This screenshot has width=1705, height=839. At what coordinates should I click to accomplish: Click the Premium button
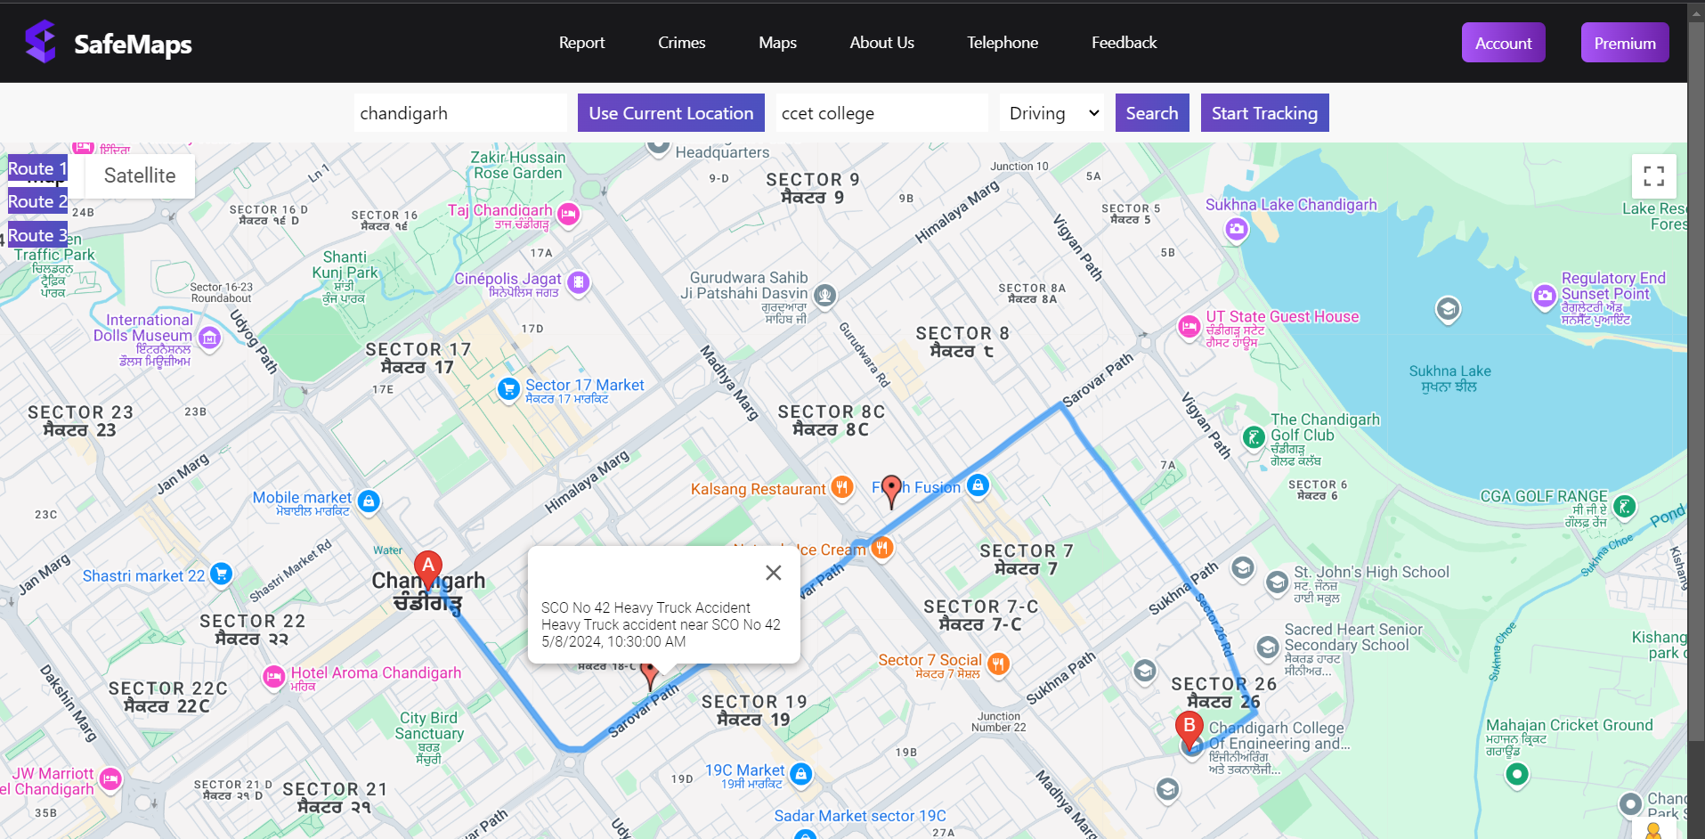[1625, 43]
